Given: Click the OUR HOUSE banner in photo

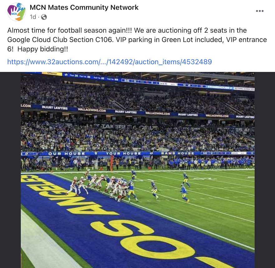Looking at the screenshot, I should 70,153.
